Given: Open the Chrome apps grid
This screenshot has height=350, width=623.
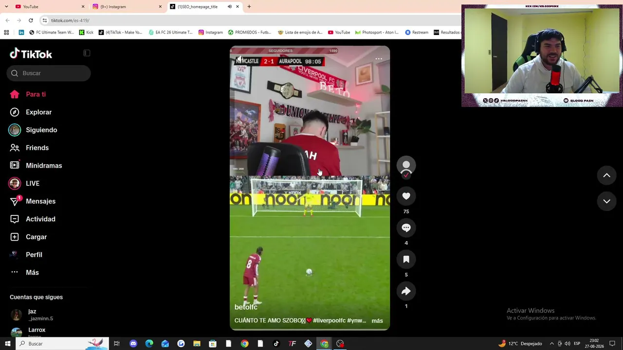Looking at the screenshot, I should pyautogui.click(x=6, y=33).
